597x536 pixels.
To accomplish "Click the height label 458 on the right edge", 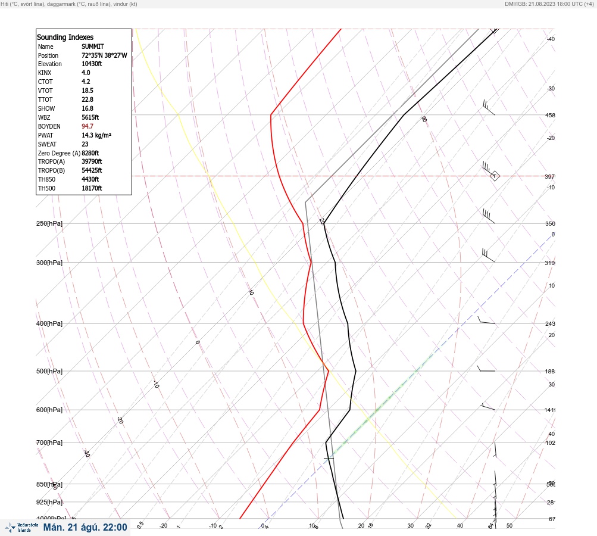I will tap(550, 115).
